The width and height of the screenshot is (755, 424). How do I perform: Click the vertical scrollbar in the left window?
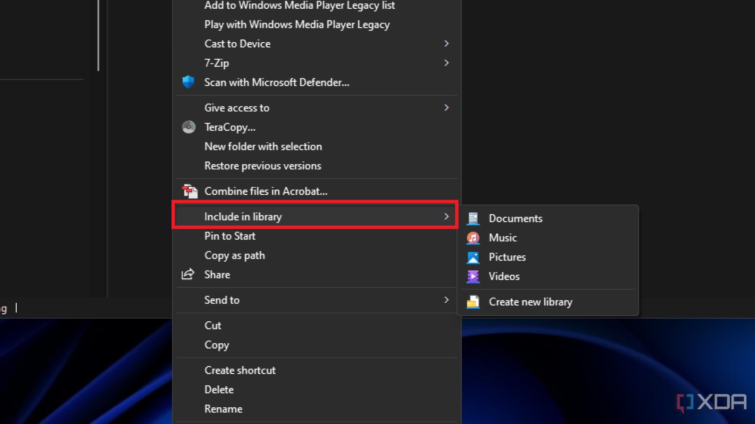[99, 35]
